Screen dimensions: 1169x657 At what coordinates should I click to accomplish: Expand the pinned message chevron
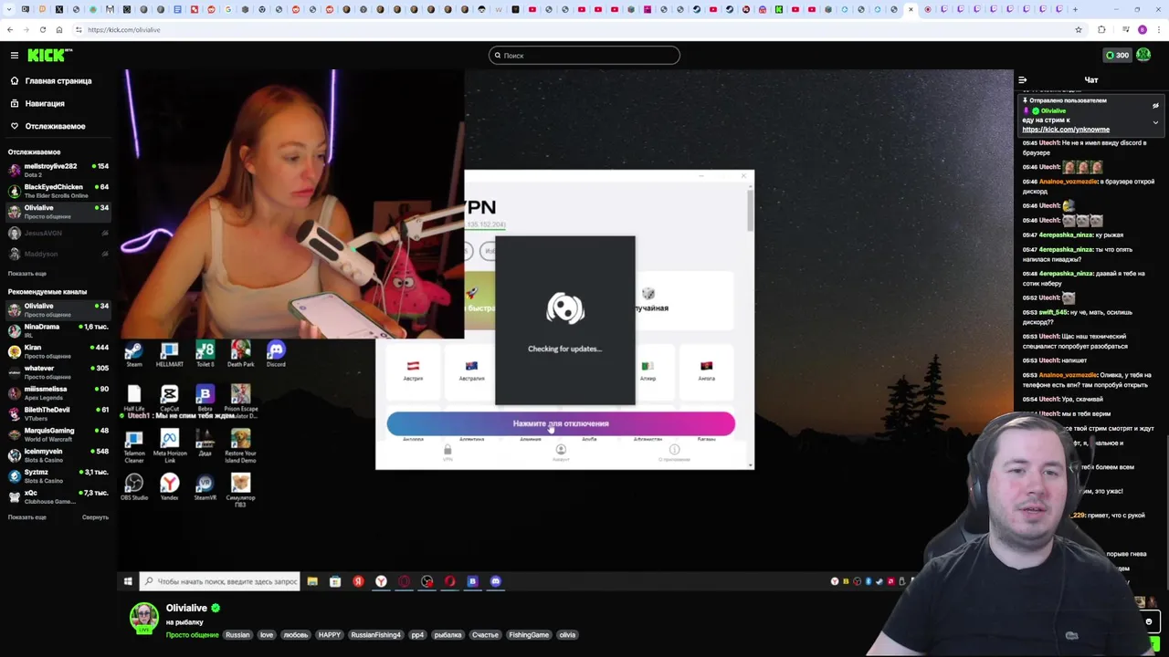[x=1155, y=121]
